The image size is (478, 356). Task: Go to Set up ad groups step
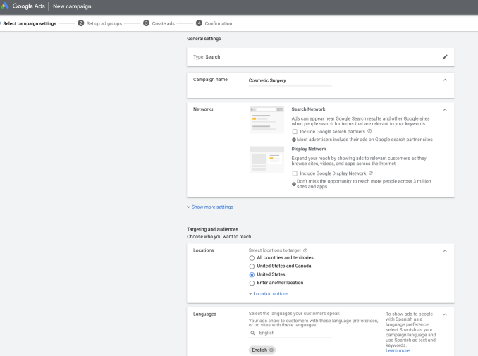(104, 23)
